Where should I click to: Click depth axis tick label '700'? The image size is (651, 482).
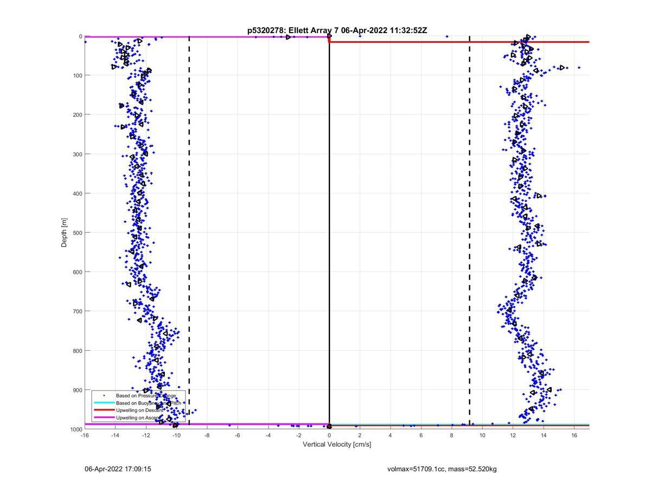[77, 311]
